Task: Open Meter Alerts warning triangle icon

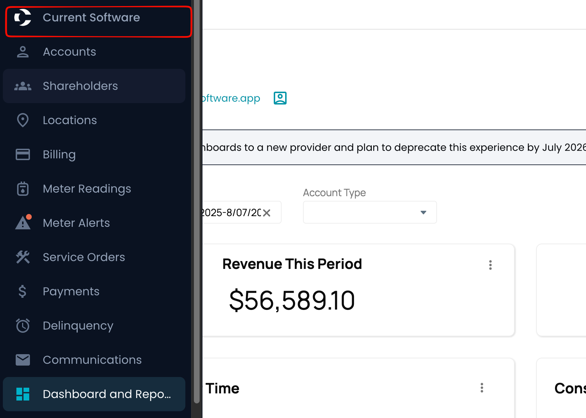Action: point(24,222)
